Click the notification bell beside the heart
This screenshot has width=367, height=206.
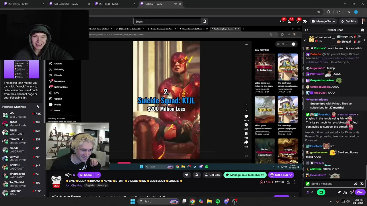pos(197,175)
